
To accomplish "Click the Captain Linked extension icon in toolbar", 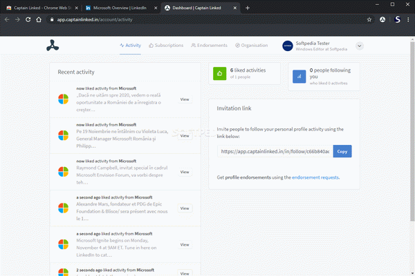I will click(x=382, y=19).
